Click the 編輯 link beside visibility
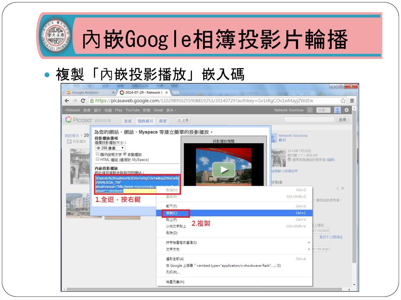 point(331,160)
